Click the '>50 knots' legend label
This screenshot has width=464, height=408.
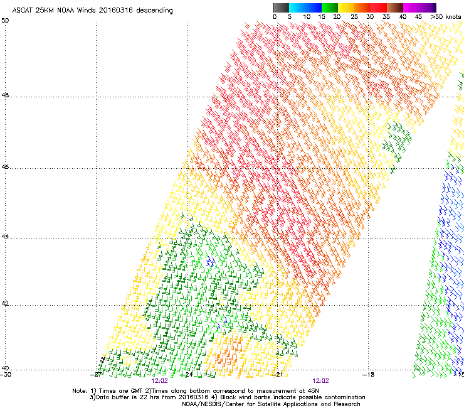[446, 17]
